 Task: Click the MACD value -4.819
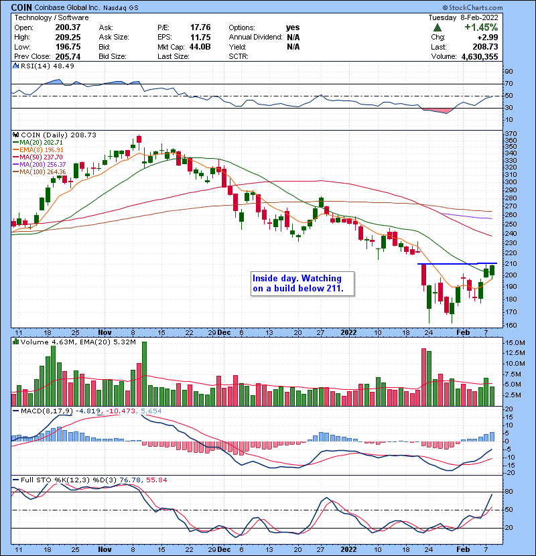[88, 411]
